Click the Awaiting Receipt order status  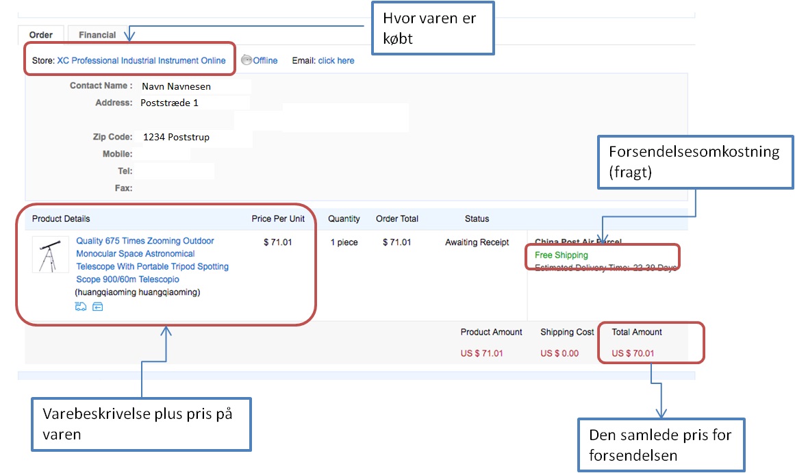tap(477, 242)
